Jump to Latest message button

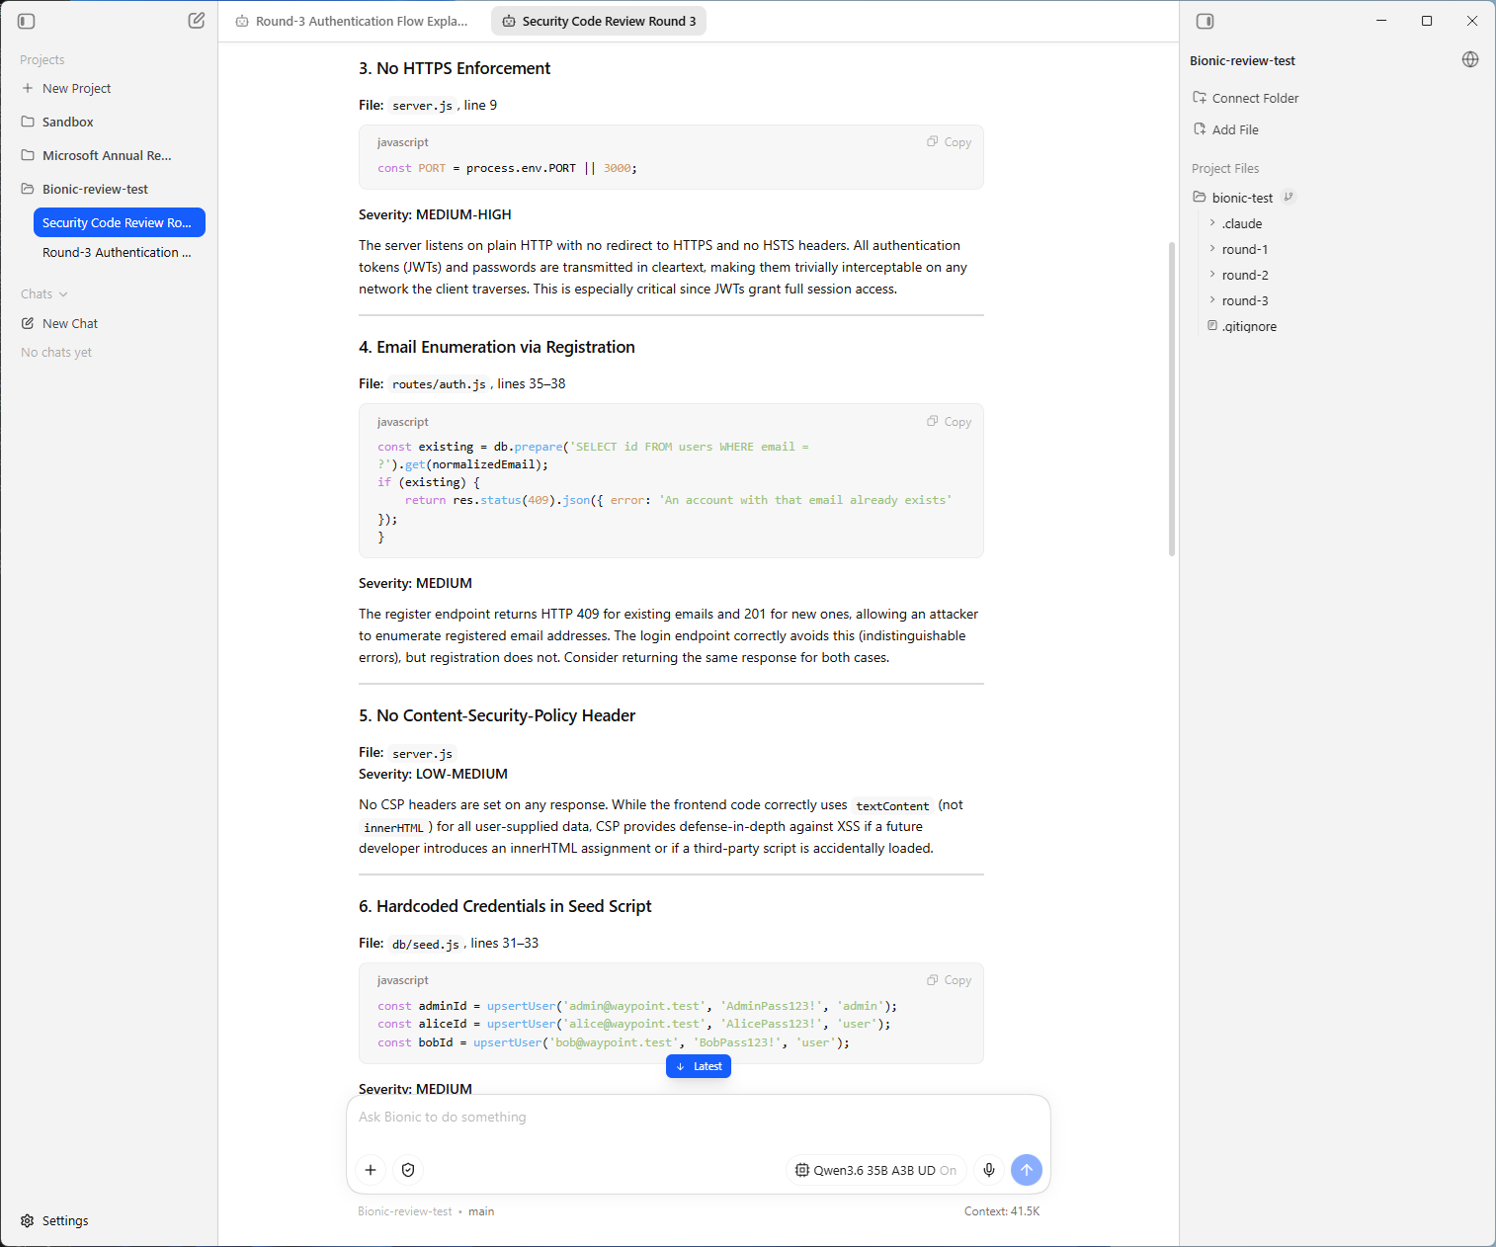point(699,1066)
